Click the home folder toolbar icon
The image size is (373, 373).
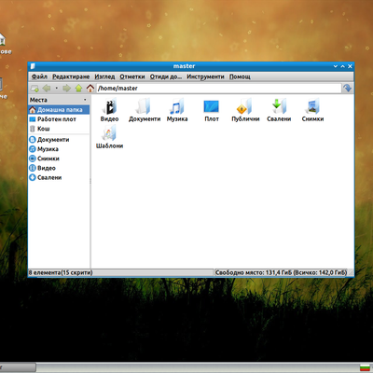[90, 89]
